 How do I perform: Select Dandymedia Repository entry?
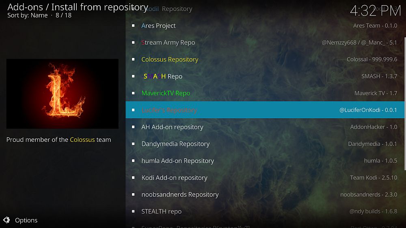coord(265,144)
